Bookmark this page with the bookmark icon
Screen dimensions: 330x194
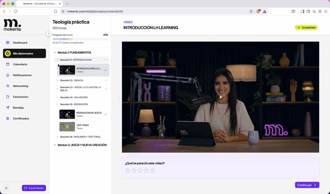[56, 11]
